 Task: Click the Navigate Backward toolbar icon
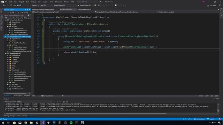pyautogui.click(x=4, y=6)
